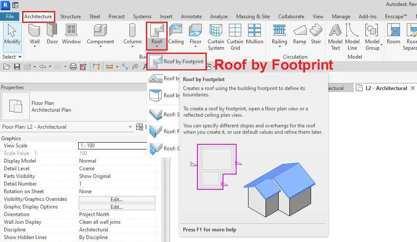Select the Mullion tool
417x242 pixels.
click(254, 34)
